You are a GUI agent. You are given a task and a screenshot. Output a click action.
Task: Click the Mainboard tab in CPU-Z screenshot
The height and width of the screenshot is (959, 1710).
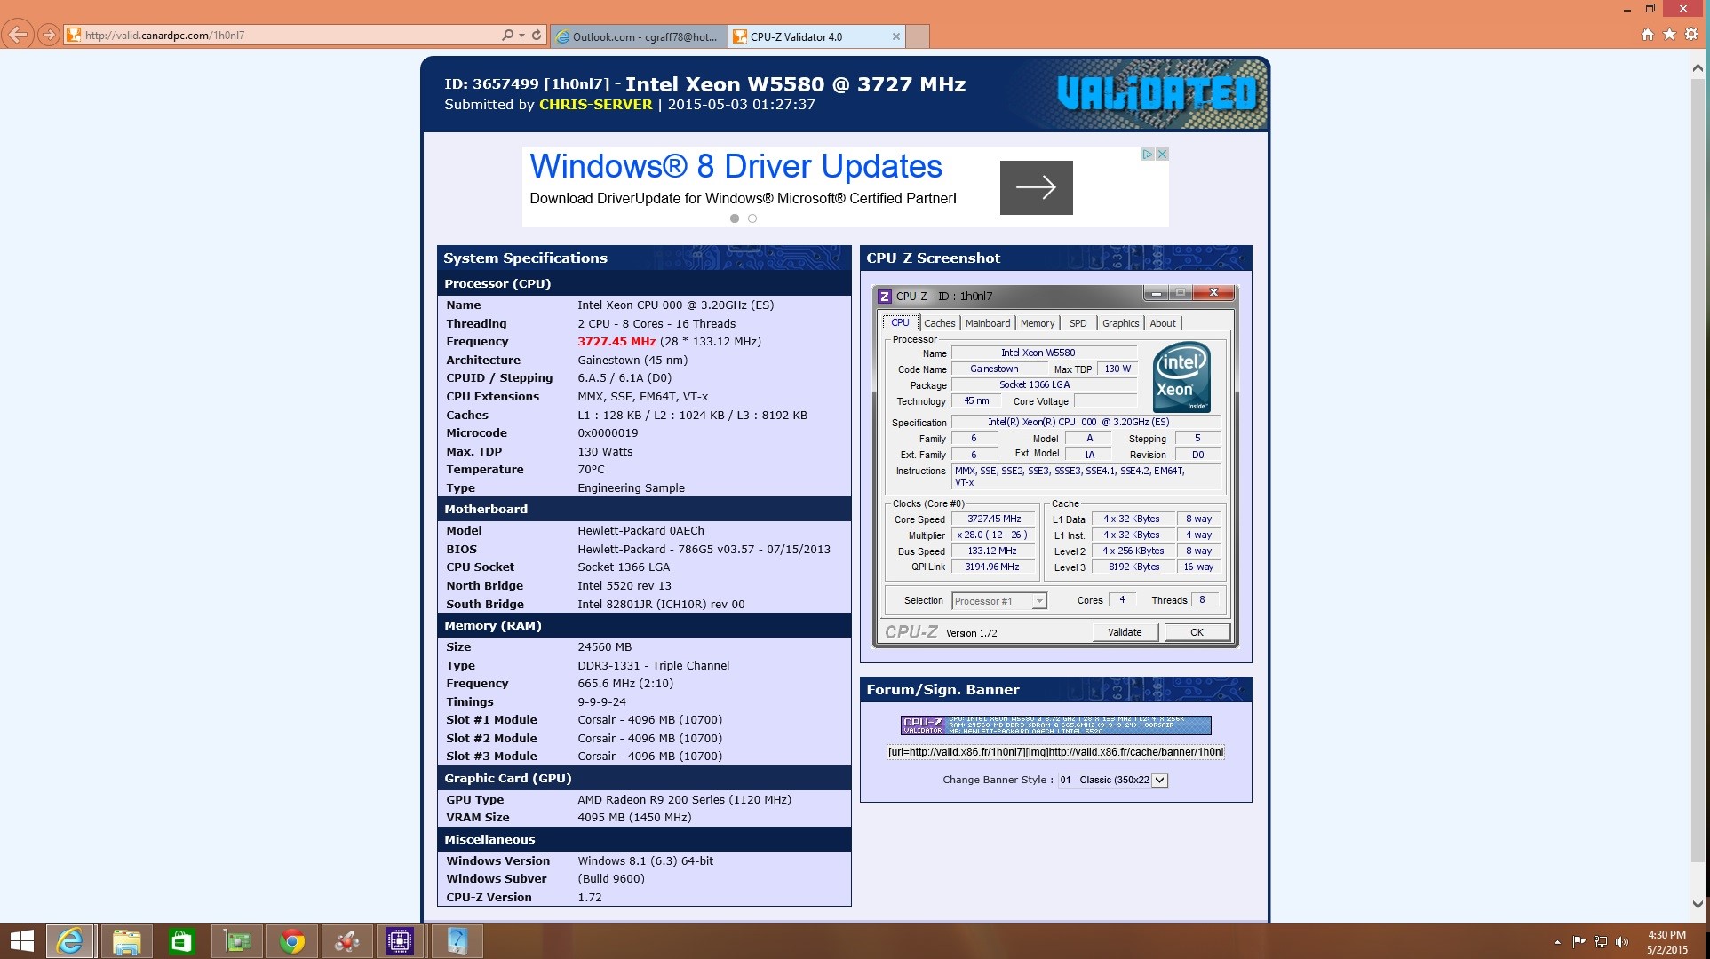pos(988,323)
